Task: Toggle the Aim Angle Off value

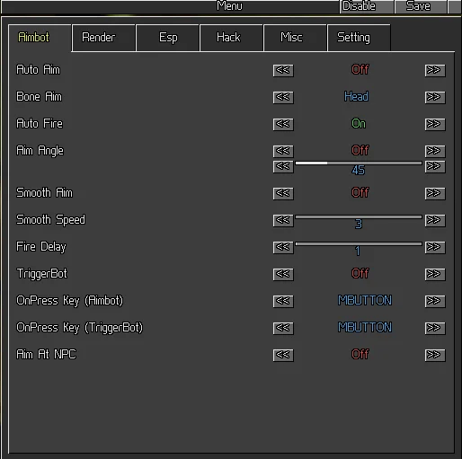Action: (360, 150)
